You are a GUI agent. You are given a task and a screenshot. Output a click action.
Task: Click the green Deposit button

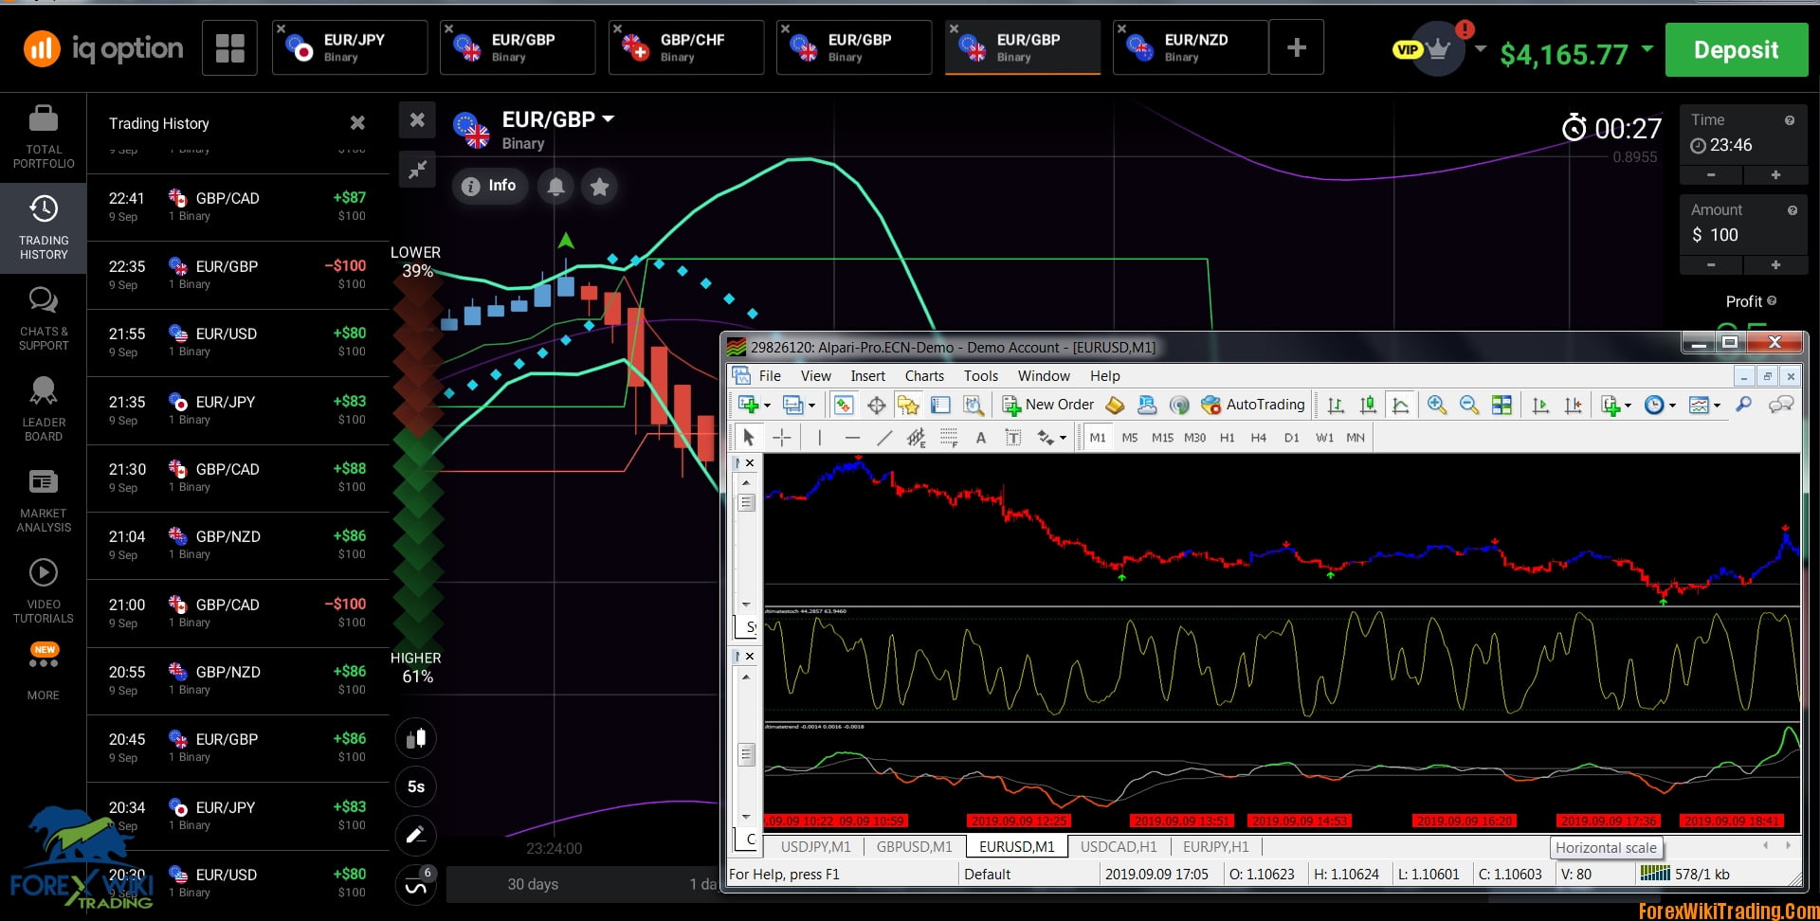point(1737,49)
